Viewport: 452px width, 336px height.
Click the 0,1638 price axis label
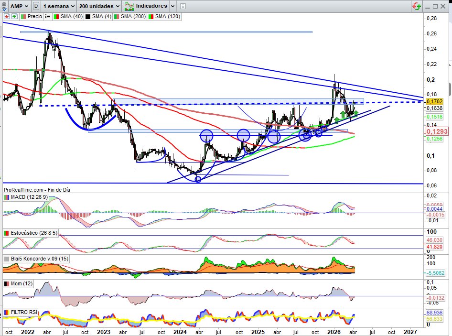click(435, 108)
